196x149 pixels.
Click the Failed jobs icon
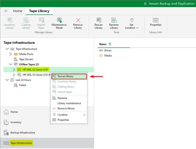(x=16, y=85)
